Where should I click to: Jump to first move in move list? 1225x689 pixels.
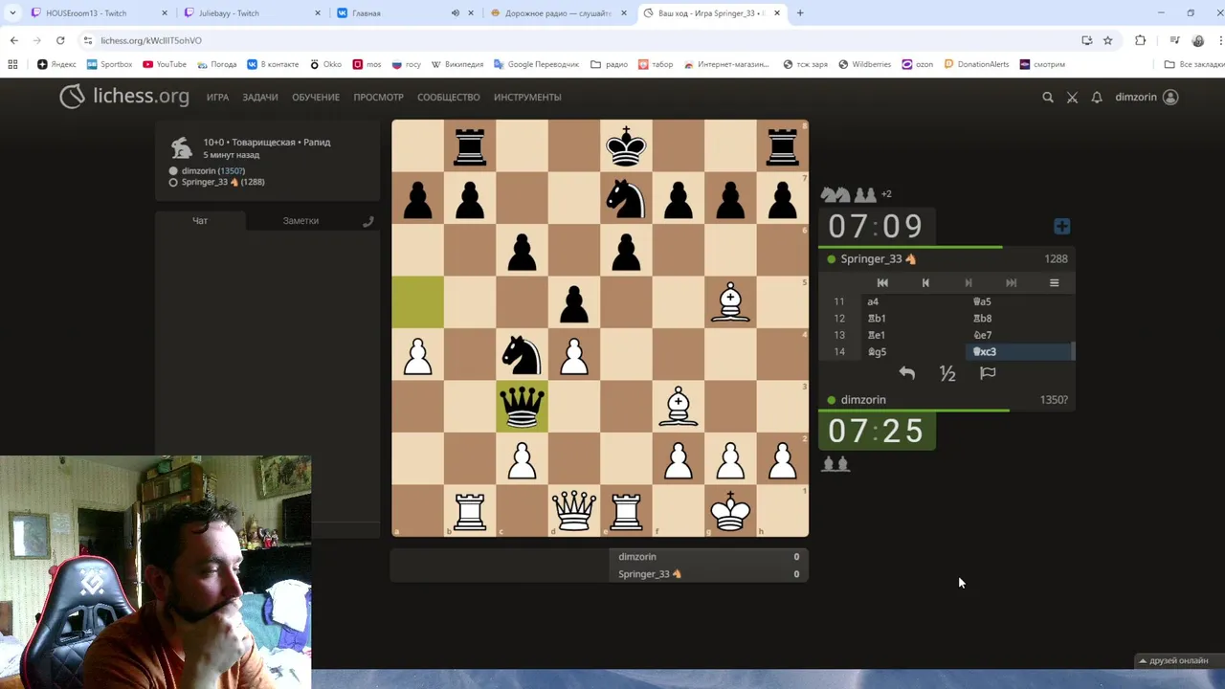882,282
